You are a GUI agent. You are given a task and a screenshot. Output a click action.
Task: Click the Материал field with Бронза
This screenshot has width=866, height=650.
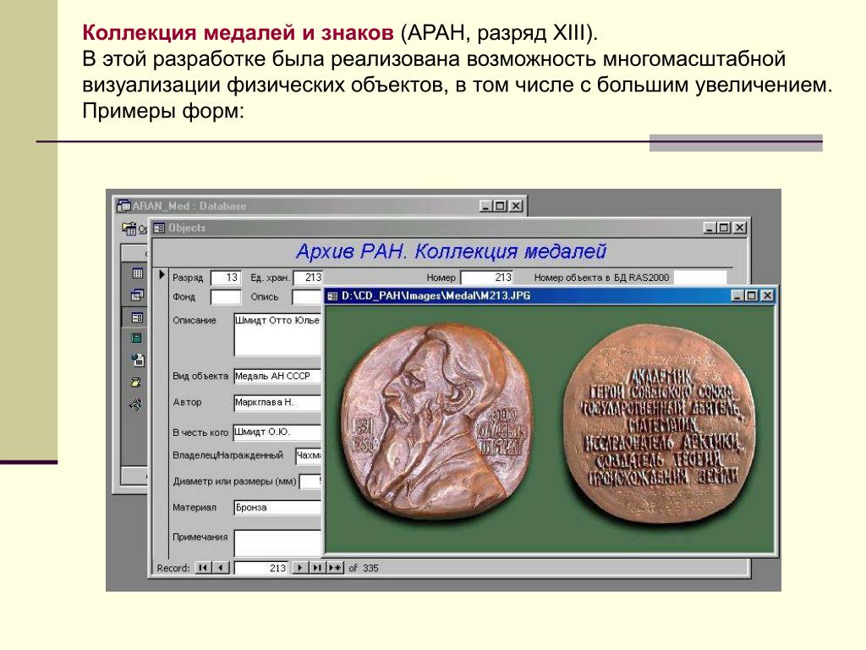(277, 508)
